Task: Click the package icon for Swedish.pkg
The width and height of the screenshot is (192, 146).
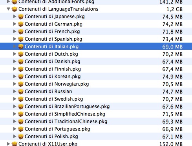Action: click(x=21, y=99)
